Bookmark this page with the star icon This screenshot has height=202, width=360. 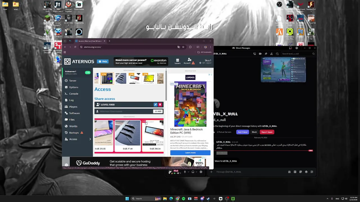coord(183,47)
